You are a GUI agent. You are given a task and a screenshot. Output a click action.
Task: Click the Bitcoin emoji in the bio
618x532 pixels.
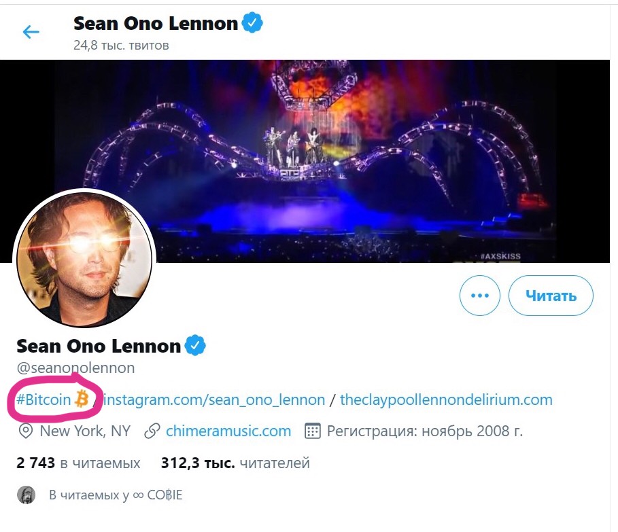(x=82, y=399)
